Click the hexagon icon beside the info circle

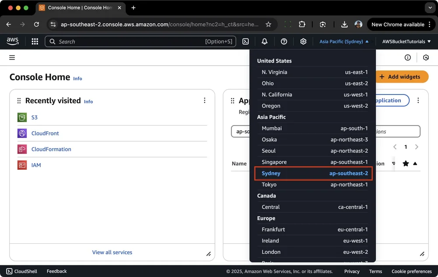(426, 57)
